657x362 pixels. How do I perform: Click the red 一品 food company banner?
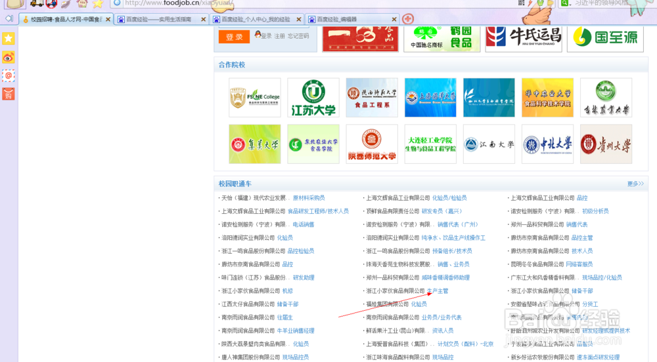(x=360, y=39)
